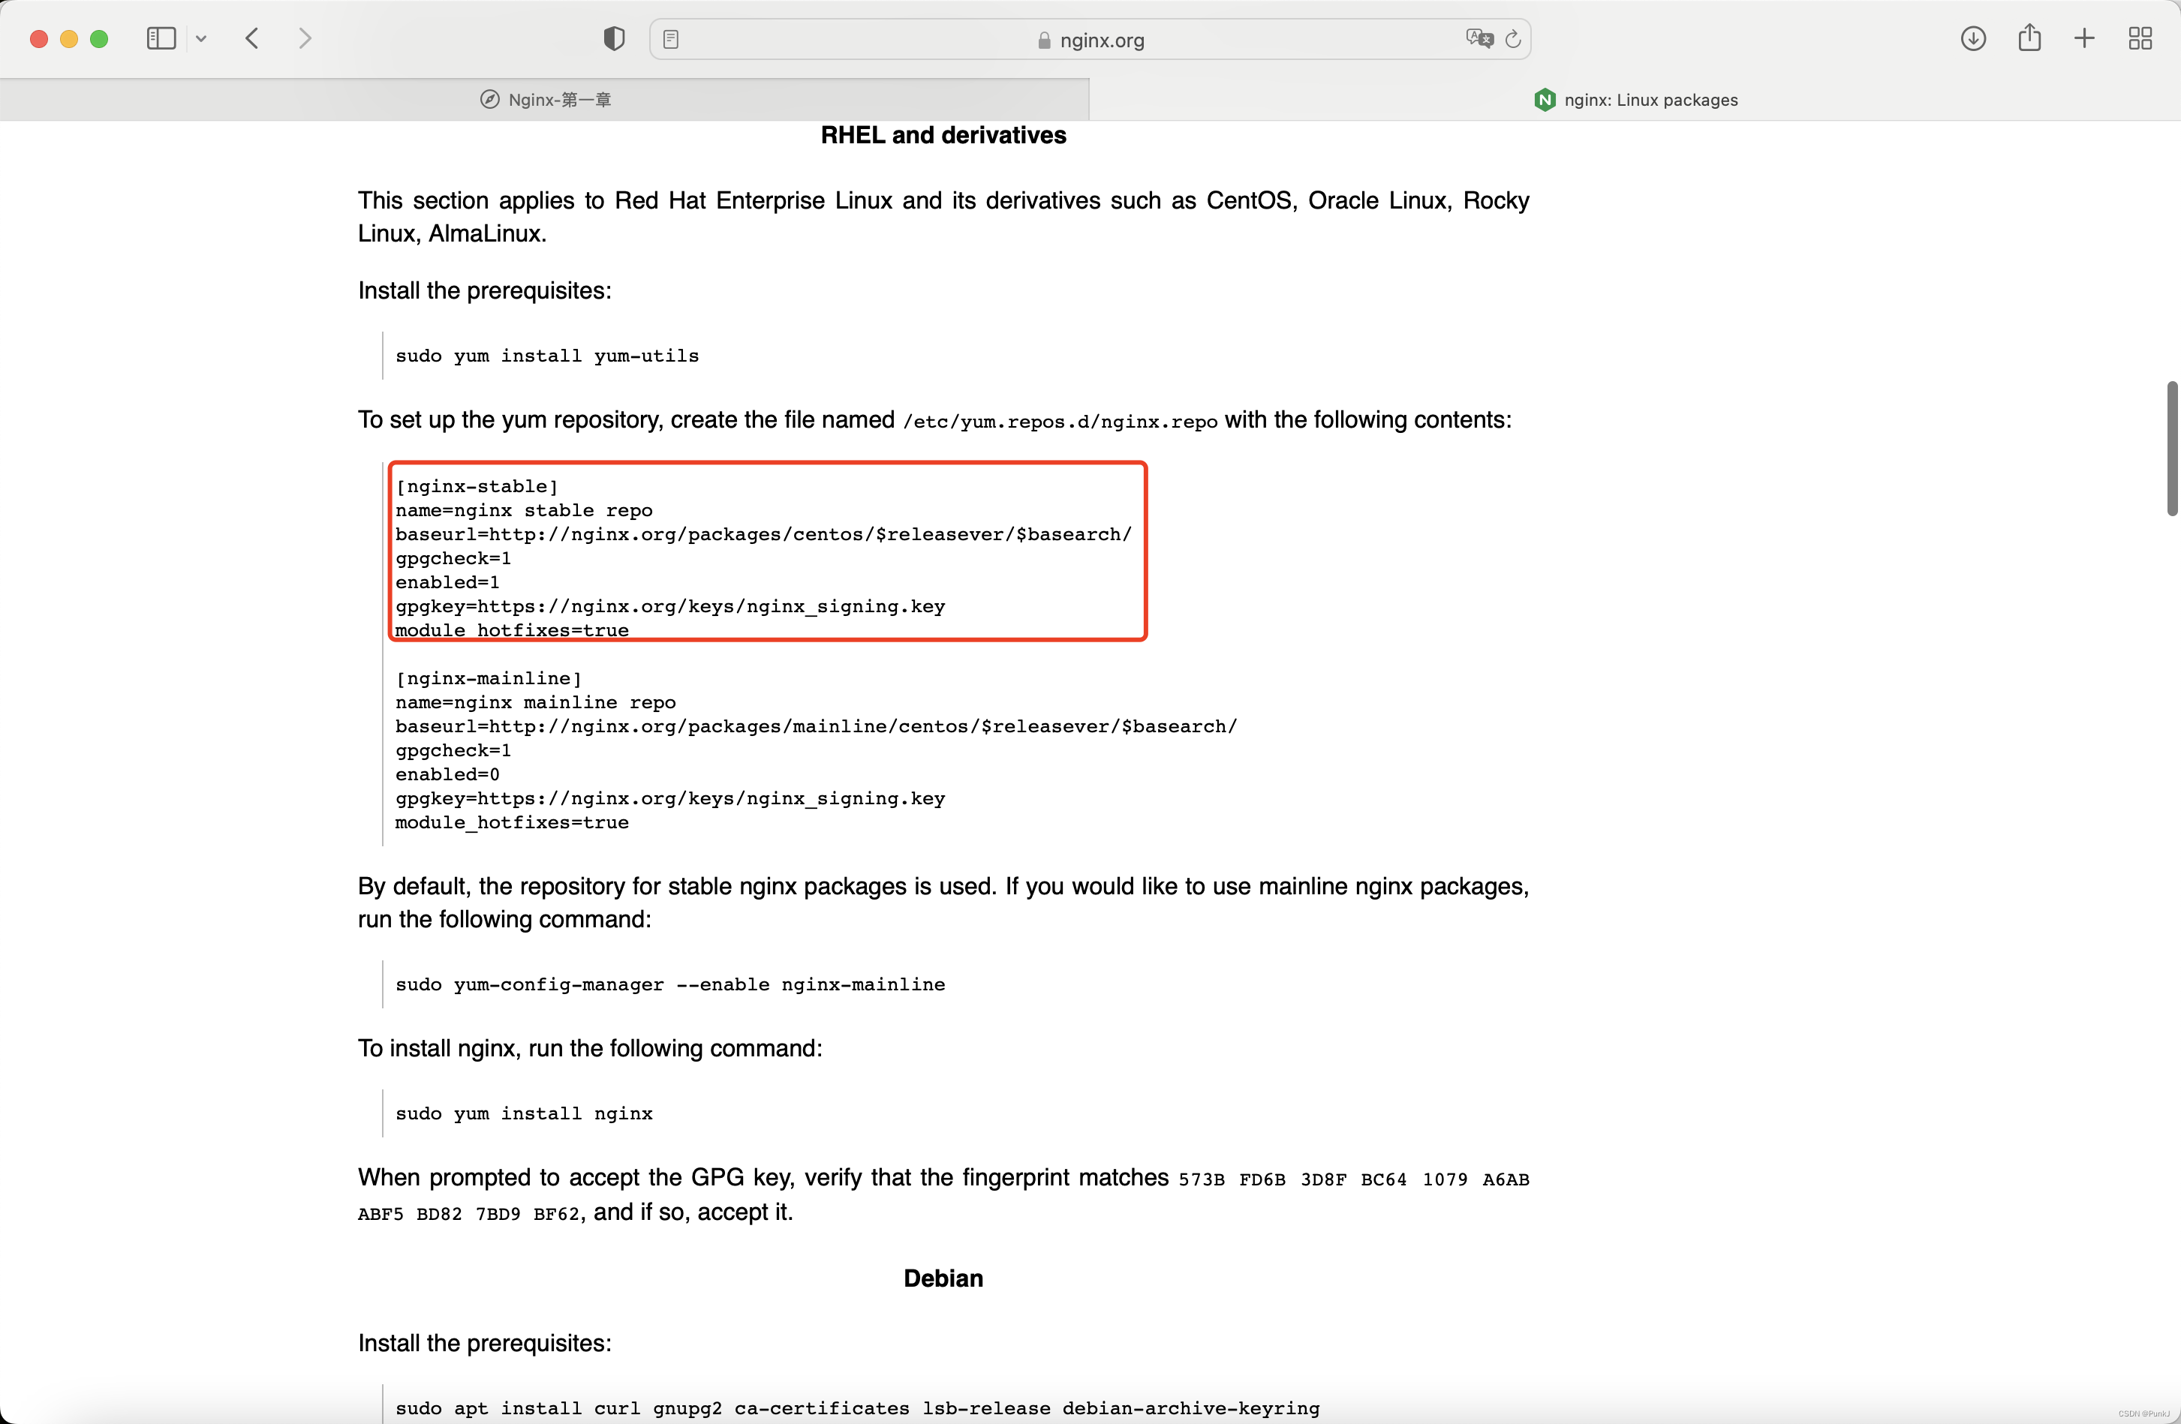Go back to the previous page
The image size is (2181, 1424).
click(253, 38)
